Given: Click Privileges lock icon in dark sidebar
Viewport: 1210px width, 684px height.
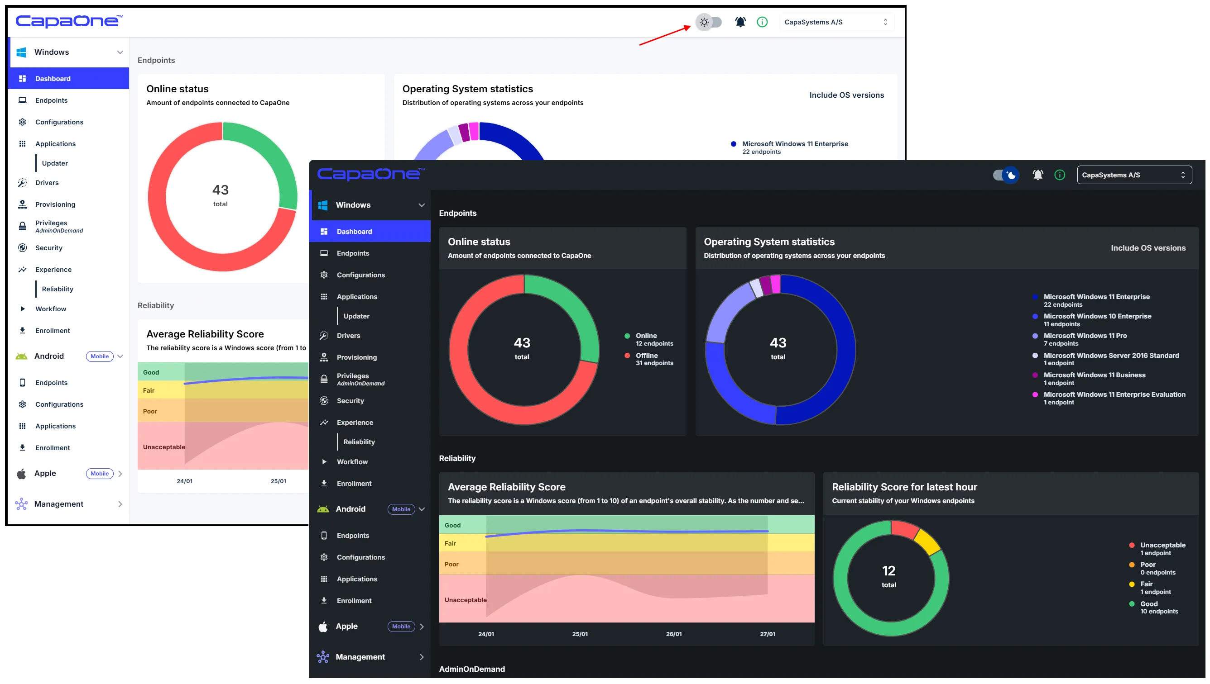Looking at the screenshot, I should tap(323, 379).
